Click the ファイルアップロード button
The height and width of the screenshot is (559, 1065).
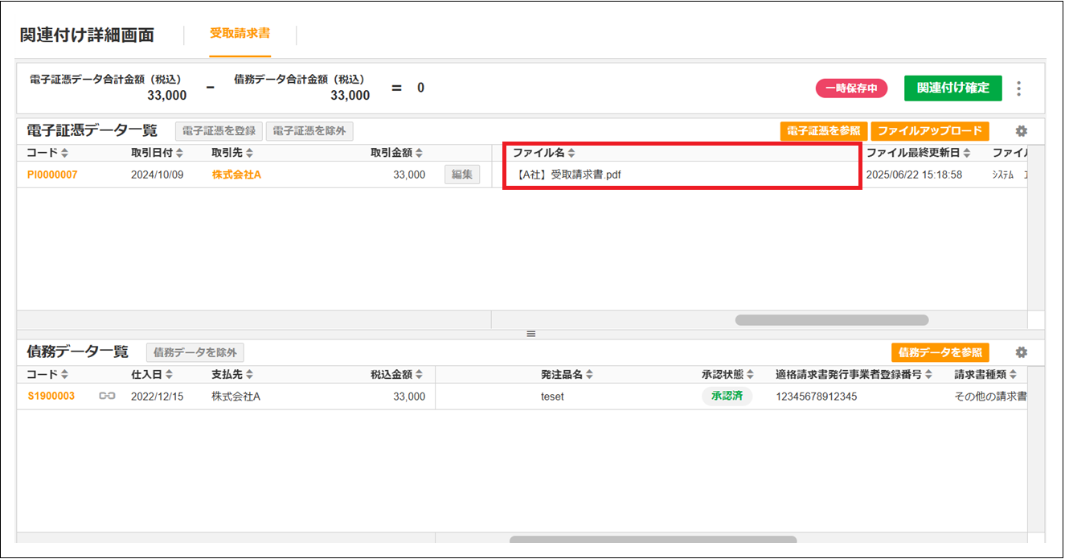tap(930, 131)
